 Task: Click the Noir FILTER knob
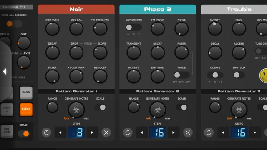(52, 76)
